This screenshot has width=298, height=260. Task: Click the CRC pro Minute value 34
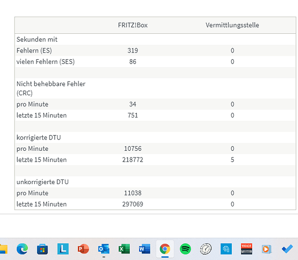pyautogui.click(x=133, y=105)
